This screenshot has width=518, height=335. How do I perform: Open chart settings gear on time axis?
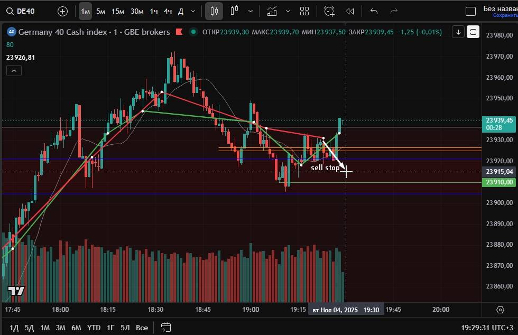pos(500,310)
